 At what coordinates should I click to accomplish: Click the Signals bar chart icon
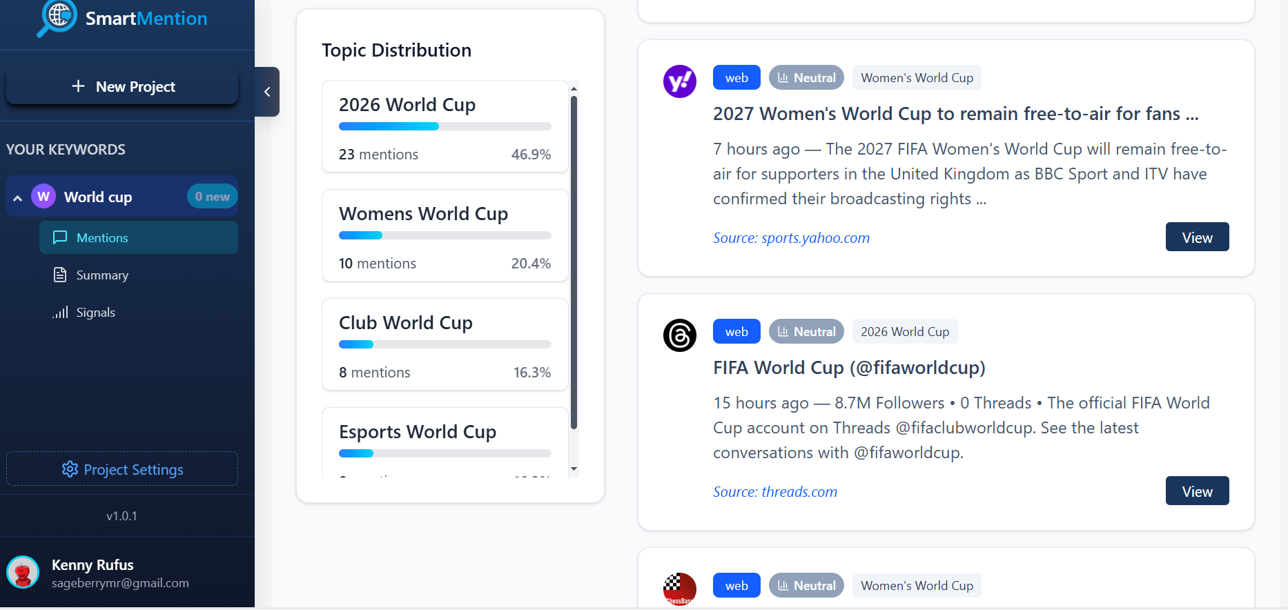click(60, 313)
